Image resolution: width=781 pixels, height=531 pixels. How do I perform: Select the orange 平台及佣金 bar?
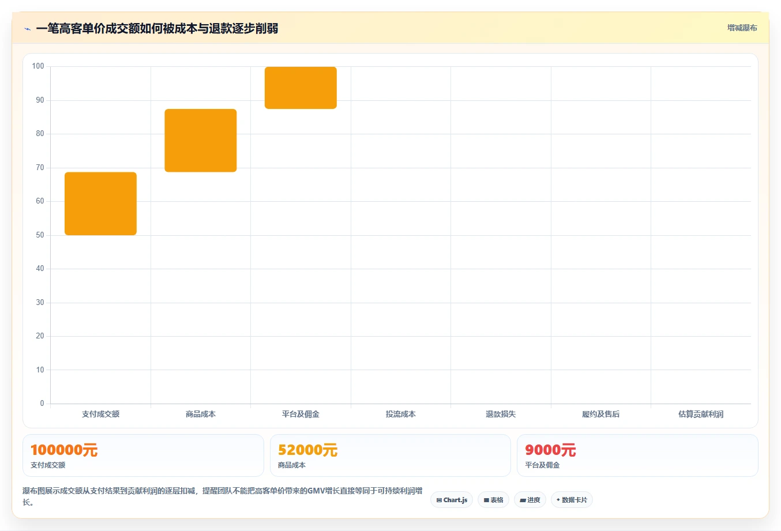(x=301, y=88)
